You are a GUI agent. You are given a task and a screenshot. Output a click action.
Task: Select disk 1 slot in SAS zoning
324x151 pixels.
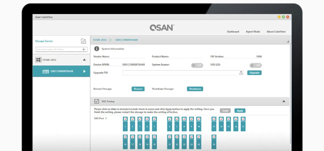[125, 126]
